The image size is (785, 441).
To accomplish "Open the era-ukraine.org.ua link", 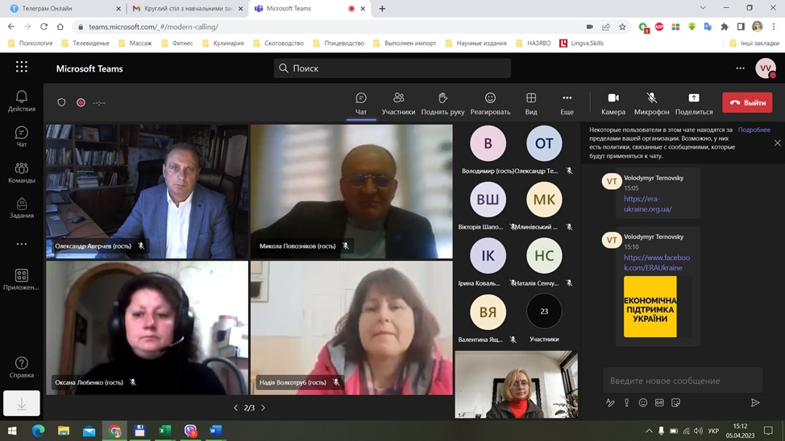I will tap(648, 204).
